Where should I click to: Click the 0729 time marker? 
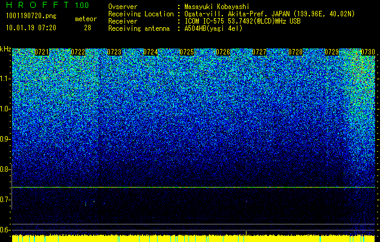[332, 52]
